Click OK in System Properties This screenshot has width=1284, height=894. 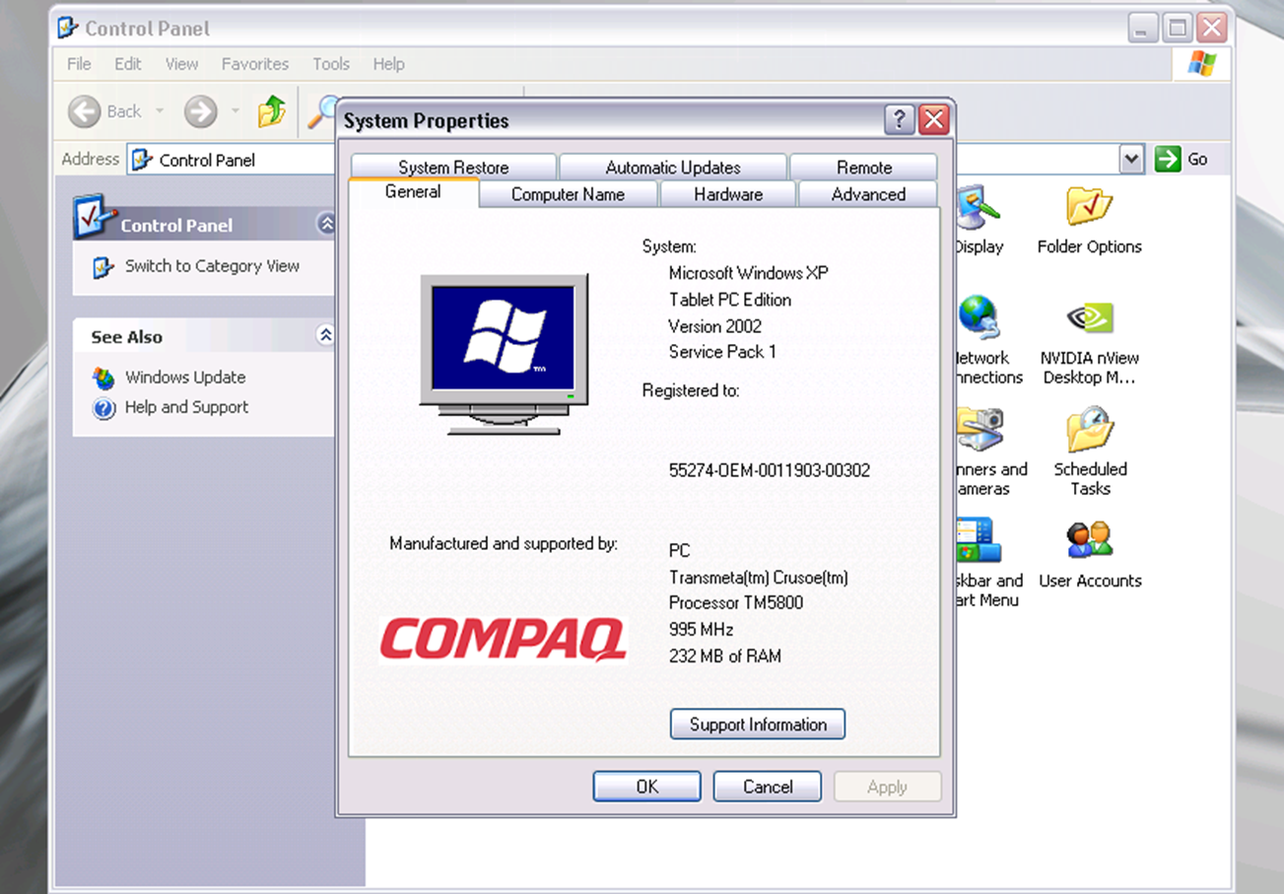point(646,787)
